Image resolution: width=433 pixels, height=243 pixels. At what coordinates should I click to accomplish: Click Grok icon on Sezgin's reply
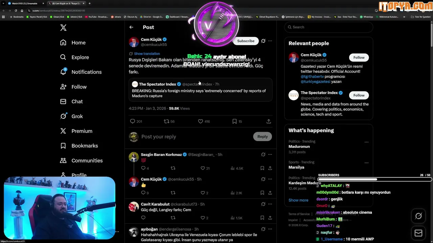pos(263,155)
